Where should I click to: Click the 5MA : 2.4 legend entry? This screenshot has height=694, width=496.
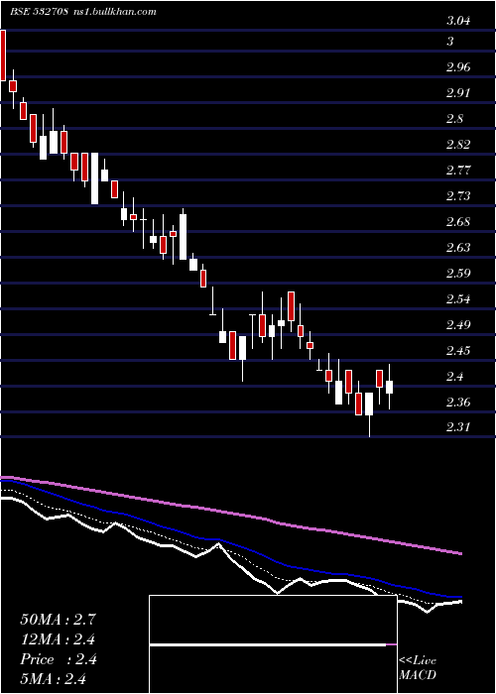[x=54, y=678]
